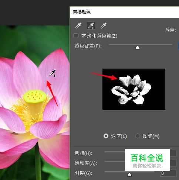This screenshot has width=179, height=180.
Task: Choose the 选区(C) radio option
Action: 106,136
